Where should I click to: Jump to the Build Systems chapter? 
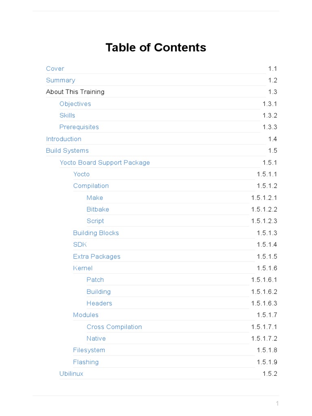tap(67, 151)
